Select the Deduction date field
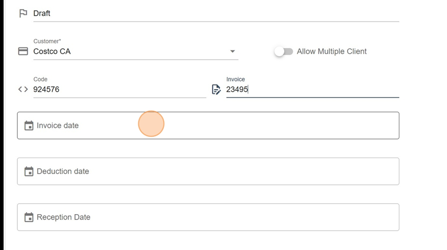The height and width of the screenshot is (250, 447). pos(208,171)
